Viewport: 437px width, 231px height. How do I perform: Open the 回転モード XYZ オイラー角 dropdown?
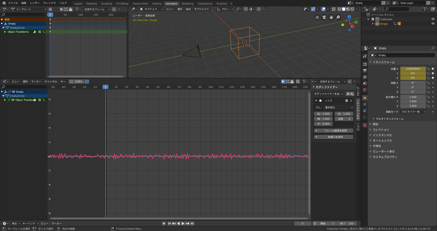tap(413, 112)
